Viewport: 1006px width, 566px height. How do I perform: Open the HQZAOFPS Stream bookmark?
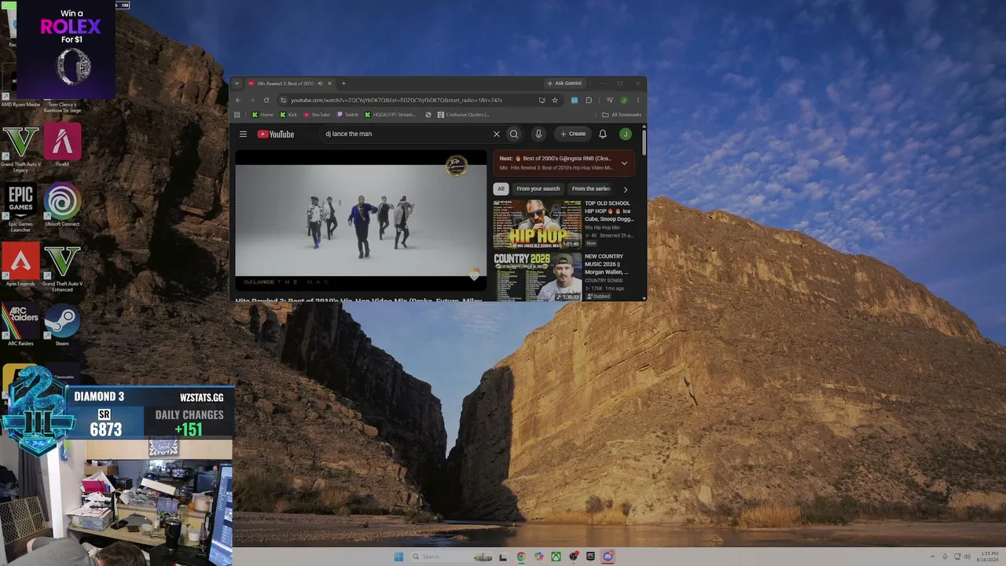pyautogui.click(x=391, y=115)
